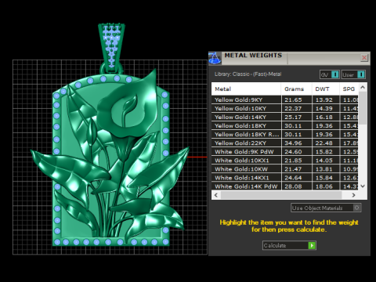Select the White Gold:10KX1 row
Image resolution: width=376 pixels, height=282 pixels.
pyautogui.click(x=285, y=161)
